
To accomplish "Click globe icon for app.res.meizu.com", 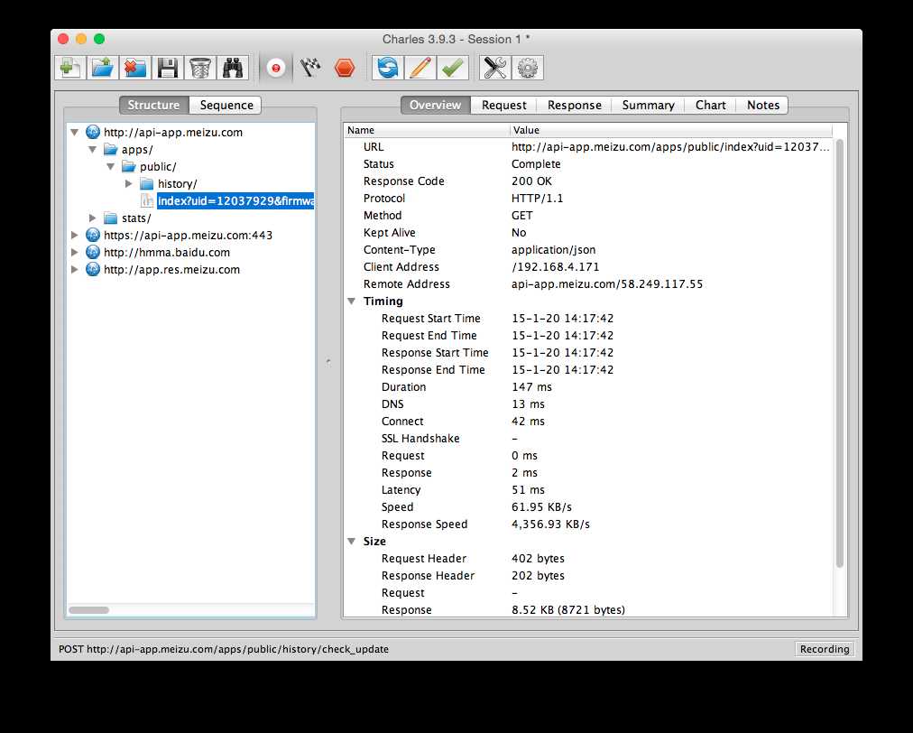I will (93, 269).
